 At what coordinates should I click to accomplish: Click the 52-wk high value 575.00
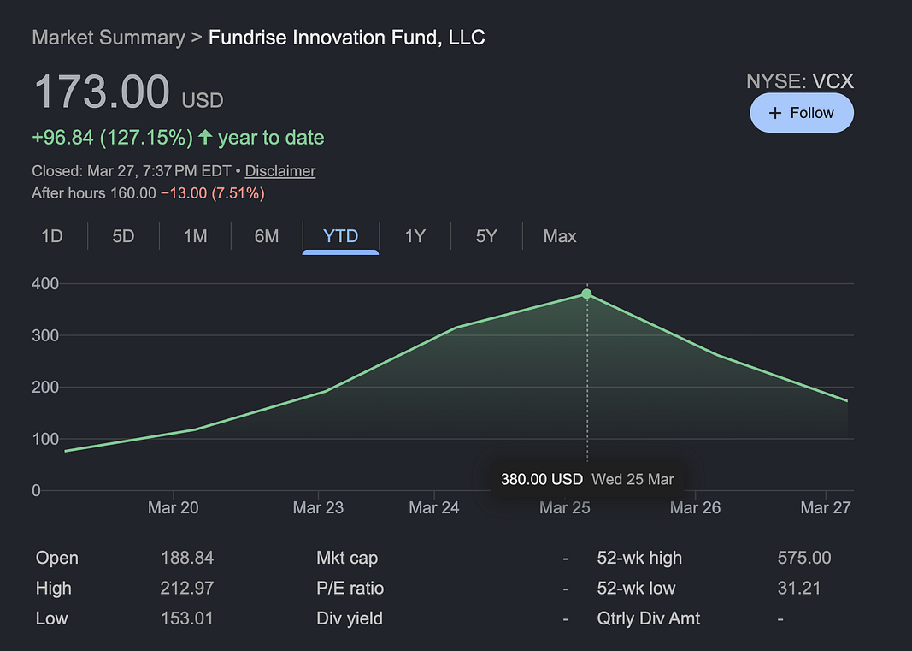803,557
